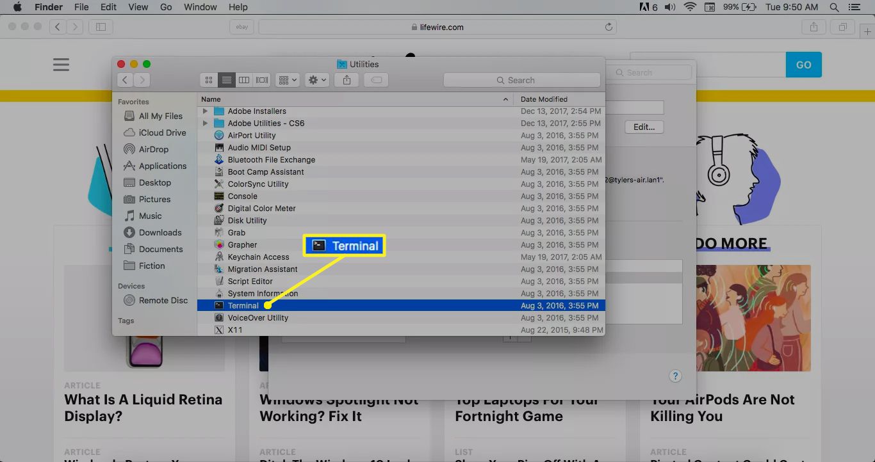The image size is (875, 462).
Task: Click the Finder back navigation arrow
Action: coord(126,80)
